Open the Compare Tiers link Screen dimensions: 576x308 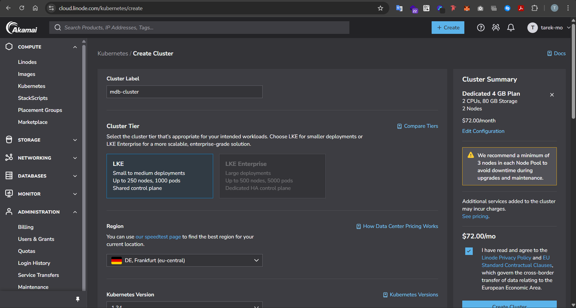(x=418, y=126)
